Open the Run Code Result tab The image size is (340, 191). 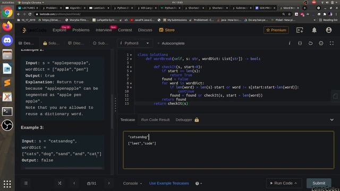pyautogui.click(x=155, y=120)
